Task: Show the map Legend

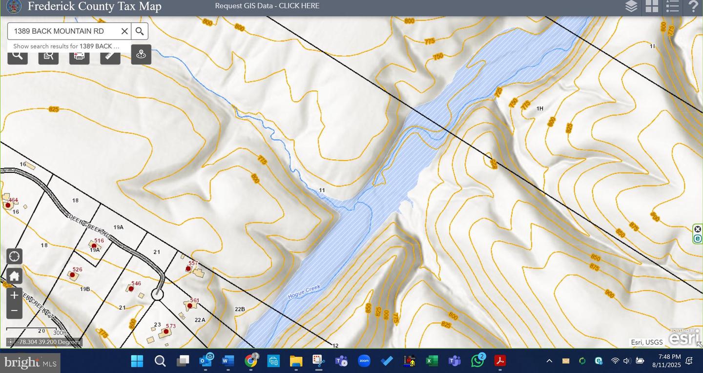Action: [x=672, y=6]
